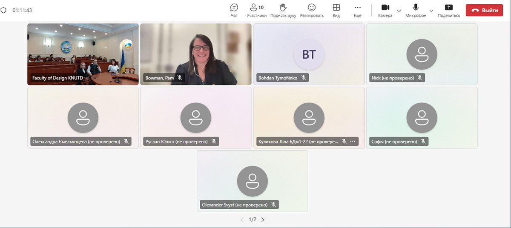Leave the meeting with the red button
The width and height of the screenshot is (511, 228).
485,10
